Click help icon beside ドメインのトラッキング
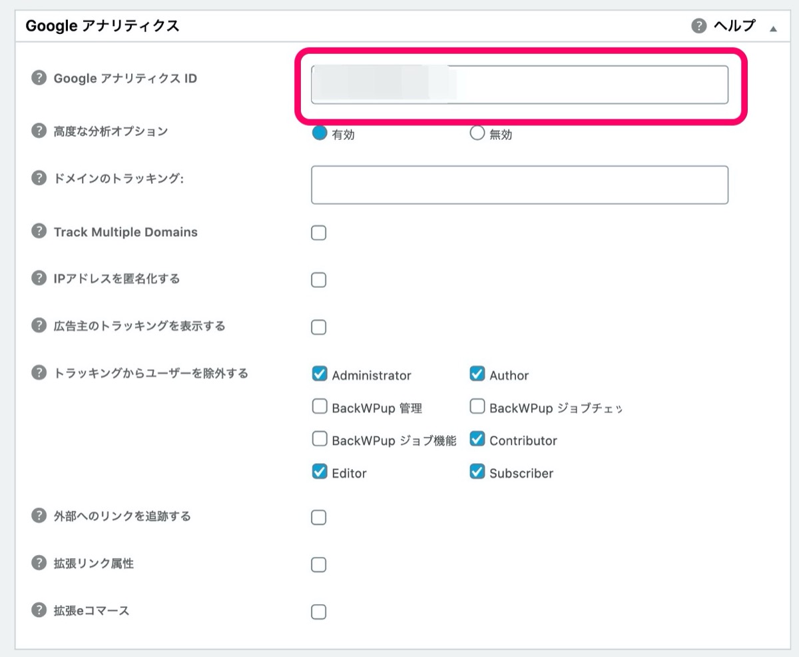 (39, 178)
